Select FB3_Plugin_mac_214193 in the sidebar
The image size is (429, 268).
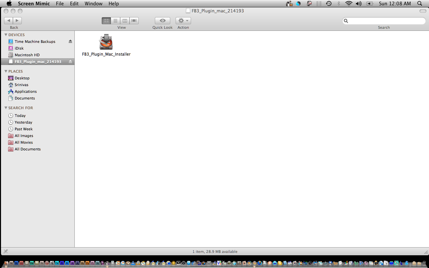click(38, 62)
